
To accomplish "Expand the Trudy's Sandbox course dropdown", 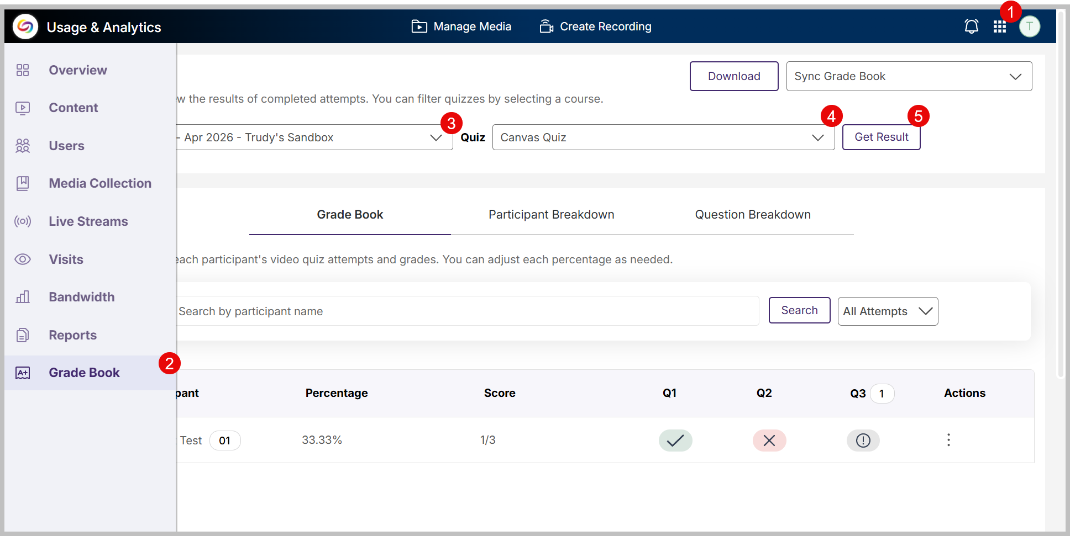I will pyautogui.click(x=314, y=137).
